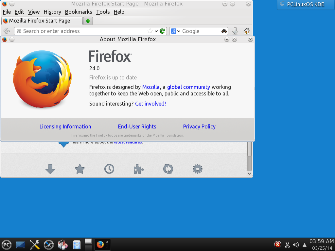Close the About Mozilla Firefox dialog
The width and height of the screenshot is (335, 251).
[250, 40]
